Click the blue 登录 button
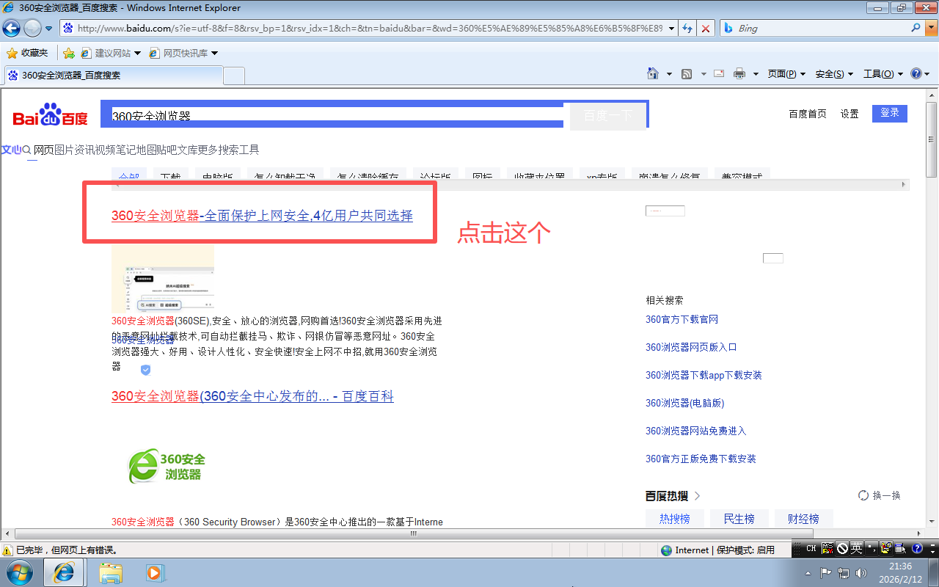The height and width of the screenshot is (587, 939). click(x=889, y=113)
